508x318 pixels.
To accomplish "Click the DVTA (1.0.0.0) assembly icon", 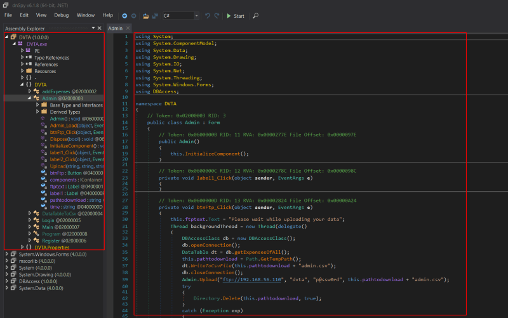I will point(13,37).
